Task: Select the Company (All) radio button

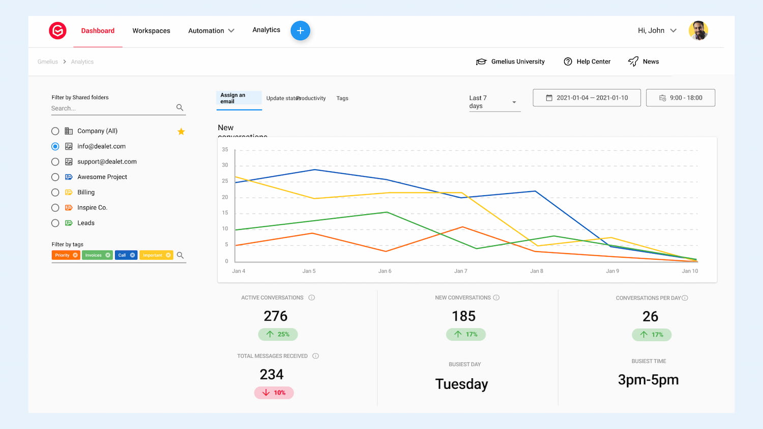Action: [55, 131]
